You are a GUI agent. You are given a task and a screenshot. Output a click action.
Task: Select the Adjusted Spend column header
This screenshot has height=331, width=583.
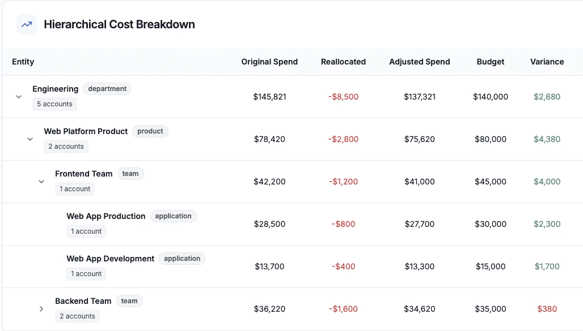[419, 62]
